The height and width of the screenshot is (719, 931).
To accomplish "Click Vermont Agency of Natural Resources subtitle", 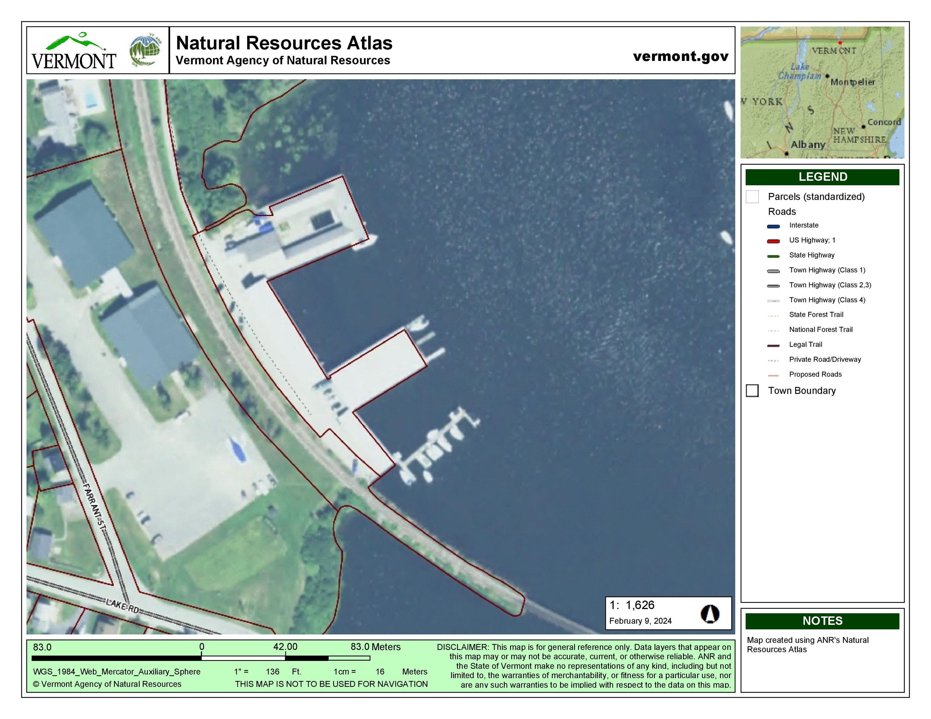I will click(283, 61).
